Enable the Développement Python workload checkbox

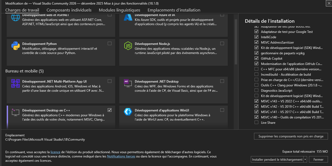click(x=110, y=44)
